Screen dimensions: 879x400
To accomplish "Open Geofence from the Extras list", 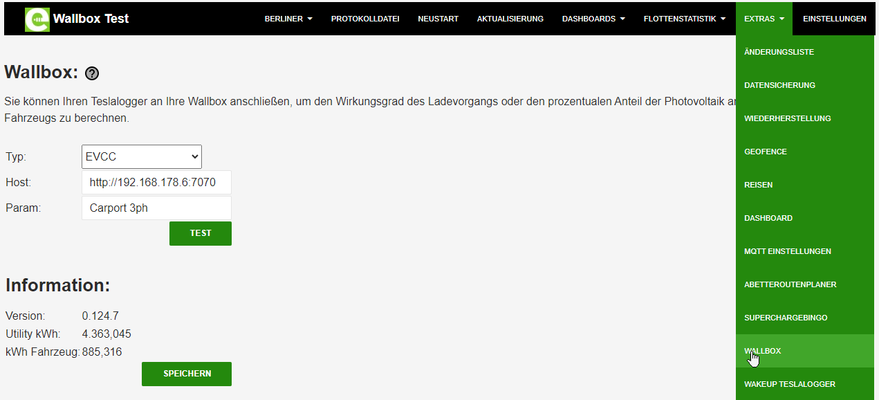I will coord(765,152).
